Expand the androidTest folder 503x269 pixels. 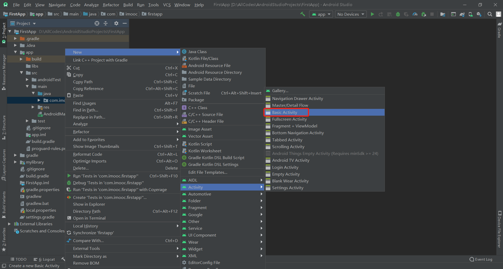pyautogui.click(x=27, y=80)
